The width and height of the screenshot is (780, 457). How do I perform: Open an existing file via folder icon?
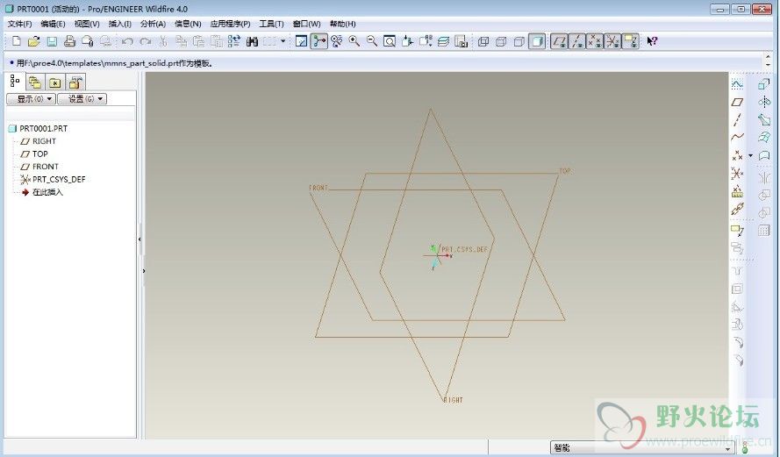[x=34, y=41]
